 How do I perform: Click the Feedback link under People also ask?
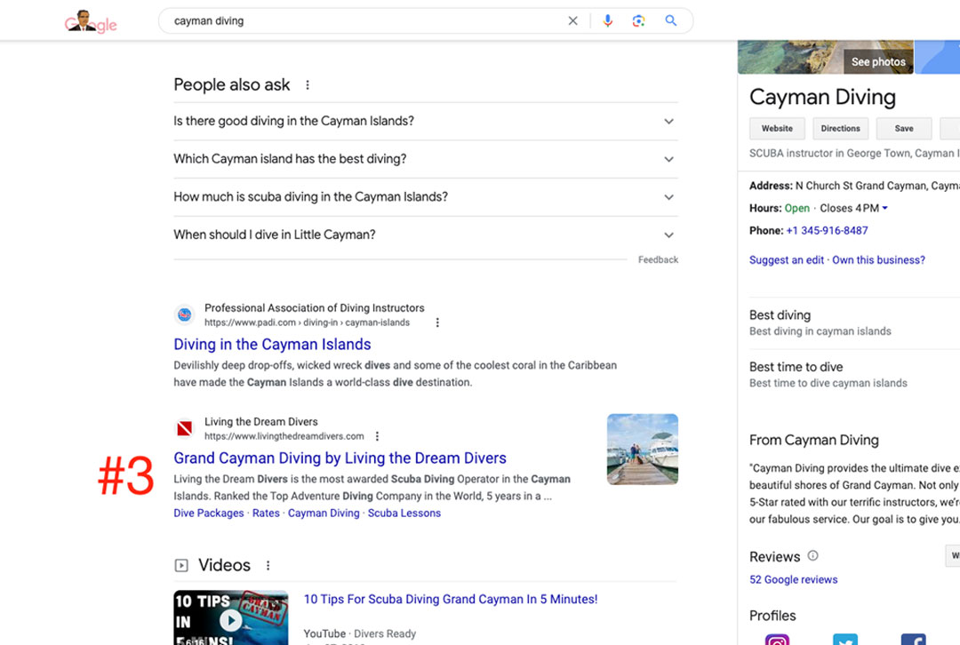pos(658,259)
